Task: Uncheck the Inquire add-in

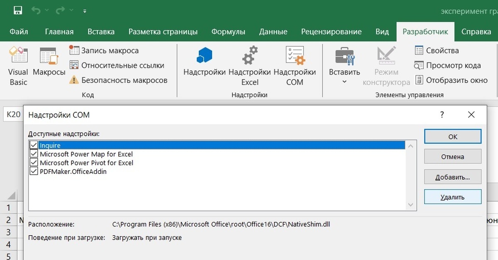Action: click(34, 145)
